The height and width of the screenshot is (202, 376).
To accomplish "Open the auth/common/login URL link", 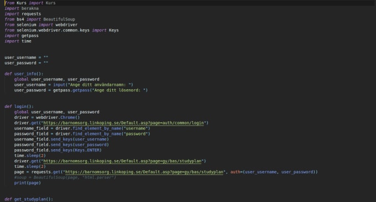I will 123,123.
